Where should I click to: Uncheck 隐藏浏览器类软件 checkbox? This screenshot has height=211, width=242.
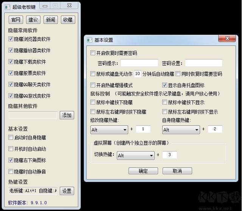coord(11,39)
